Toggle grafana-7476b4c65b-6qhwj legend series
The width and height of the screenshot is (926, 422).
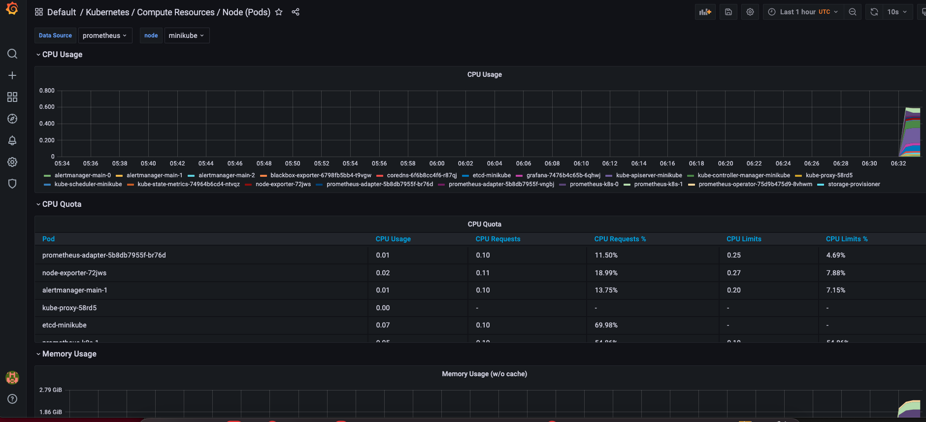coord(563,175)
